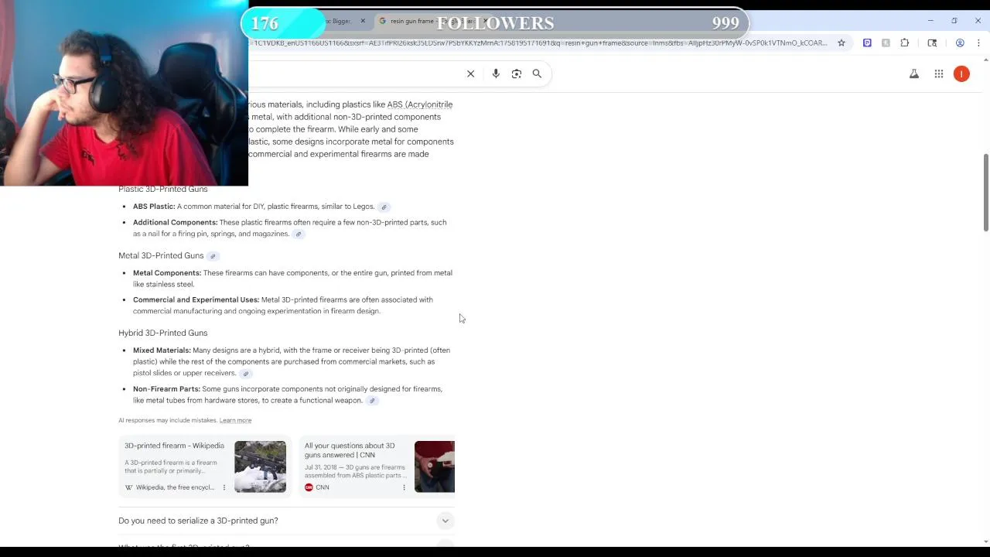990x557 pixels.
Task: Clear the Google search box text
Action: [470, 73]
